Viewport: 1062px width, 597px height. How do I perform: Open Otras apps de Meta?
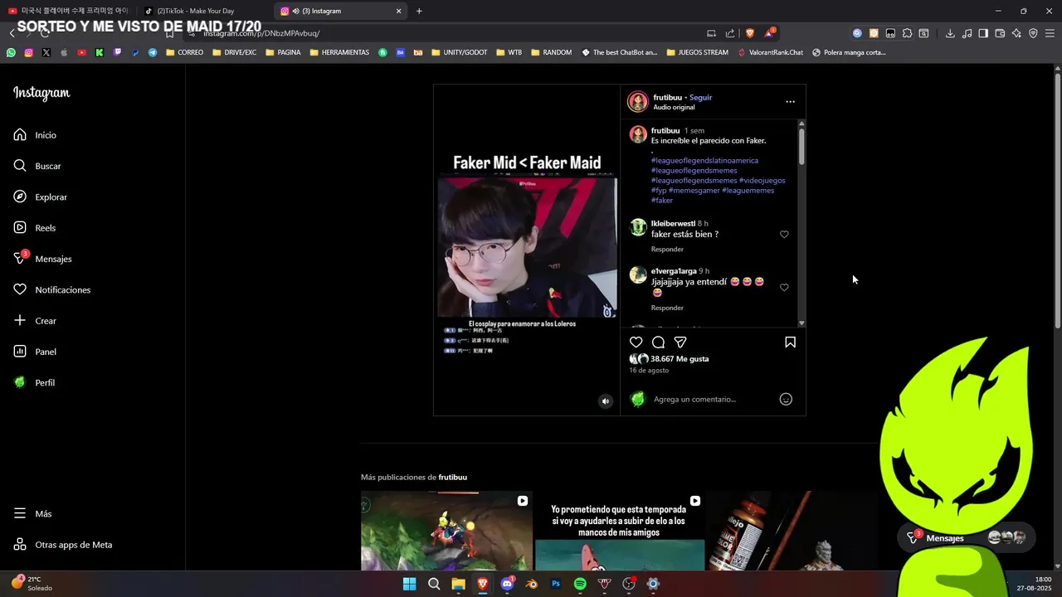pyautogui.click(x=62, y=545)
